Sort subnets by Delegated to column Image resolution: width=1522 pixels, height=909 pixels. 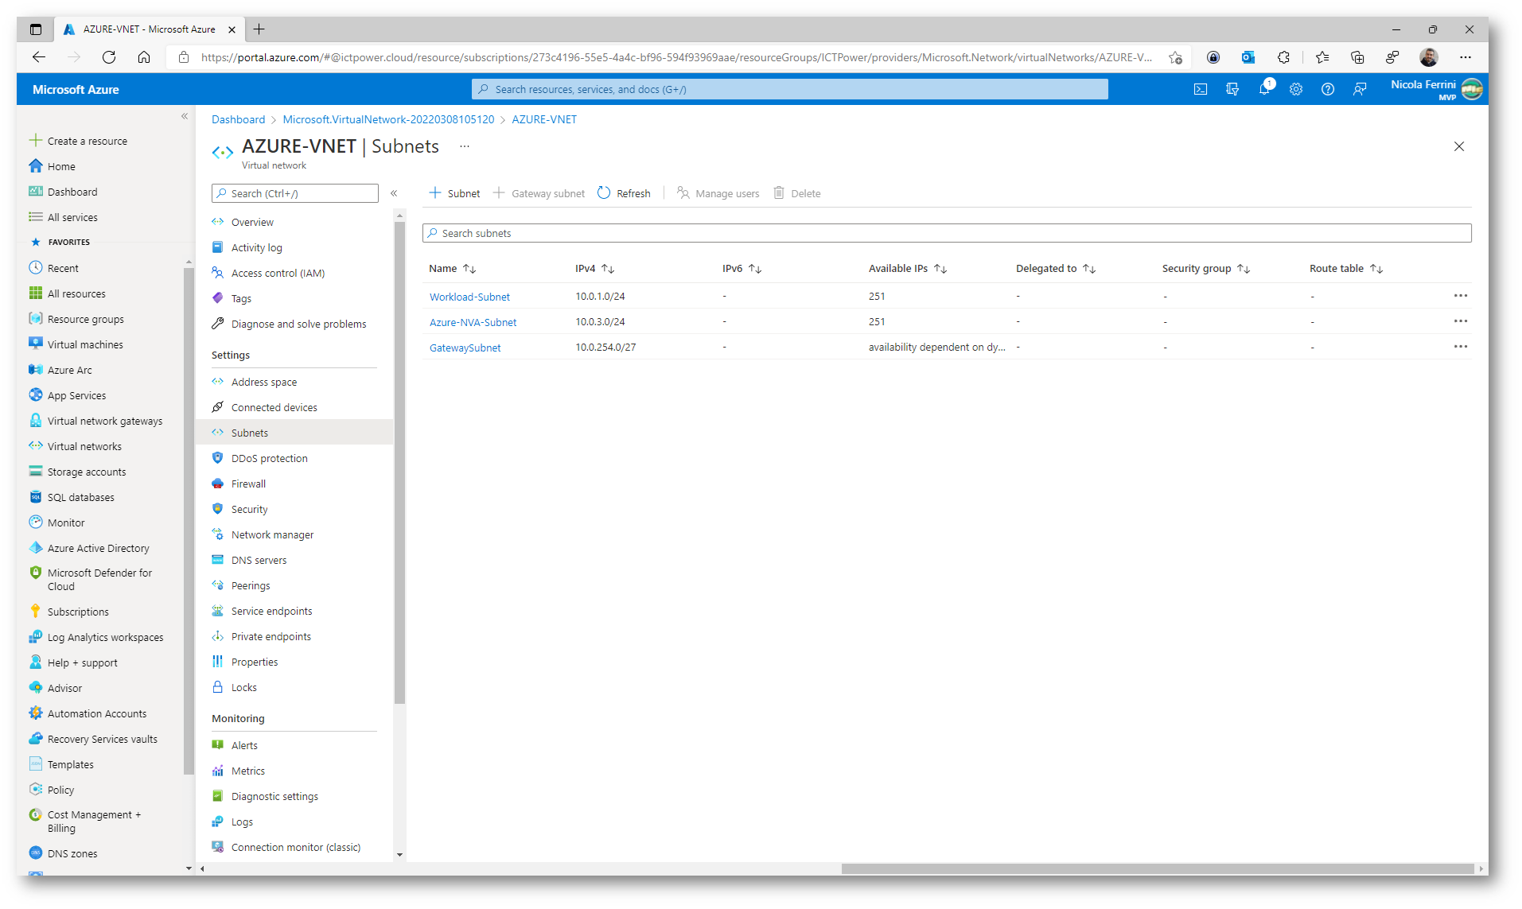(x=1055, y=269)
